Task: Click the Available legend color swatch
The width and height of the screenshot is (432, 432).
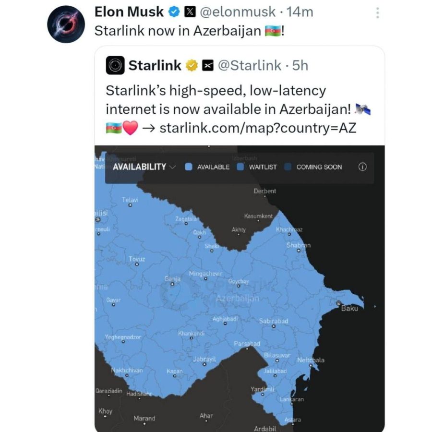Action: pyautogui.click(x=189, y=167)
